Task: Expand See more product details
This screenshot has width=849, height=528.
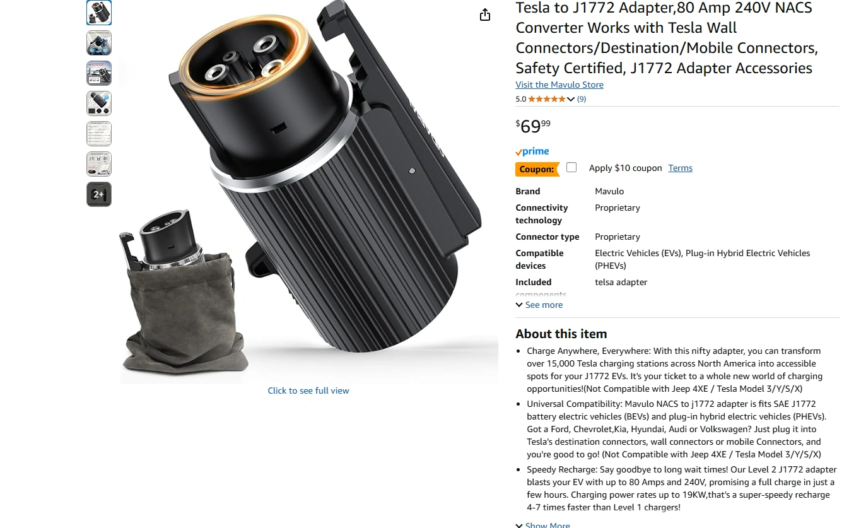Action: 539,305
